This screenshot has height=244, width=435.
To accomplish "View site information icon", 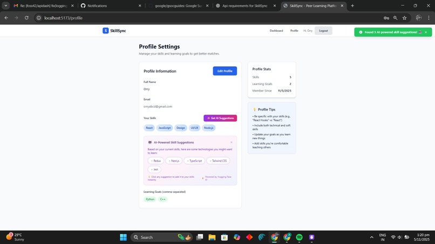I will pyautogui.click(x=39, y=18).
